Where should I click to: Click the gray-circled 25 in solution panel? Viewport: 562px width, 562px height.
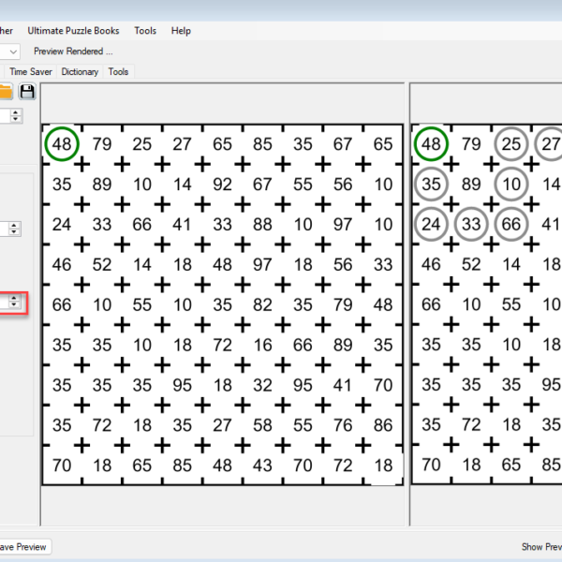[x=511, y=144]
